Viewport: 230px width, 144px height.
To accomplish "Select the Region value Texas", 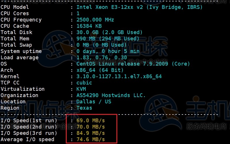I will tap(84, 108).
